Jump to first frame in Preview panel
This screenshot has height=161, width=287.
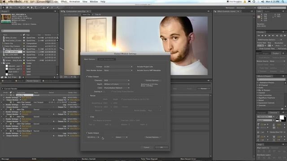tap(259, 36)
